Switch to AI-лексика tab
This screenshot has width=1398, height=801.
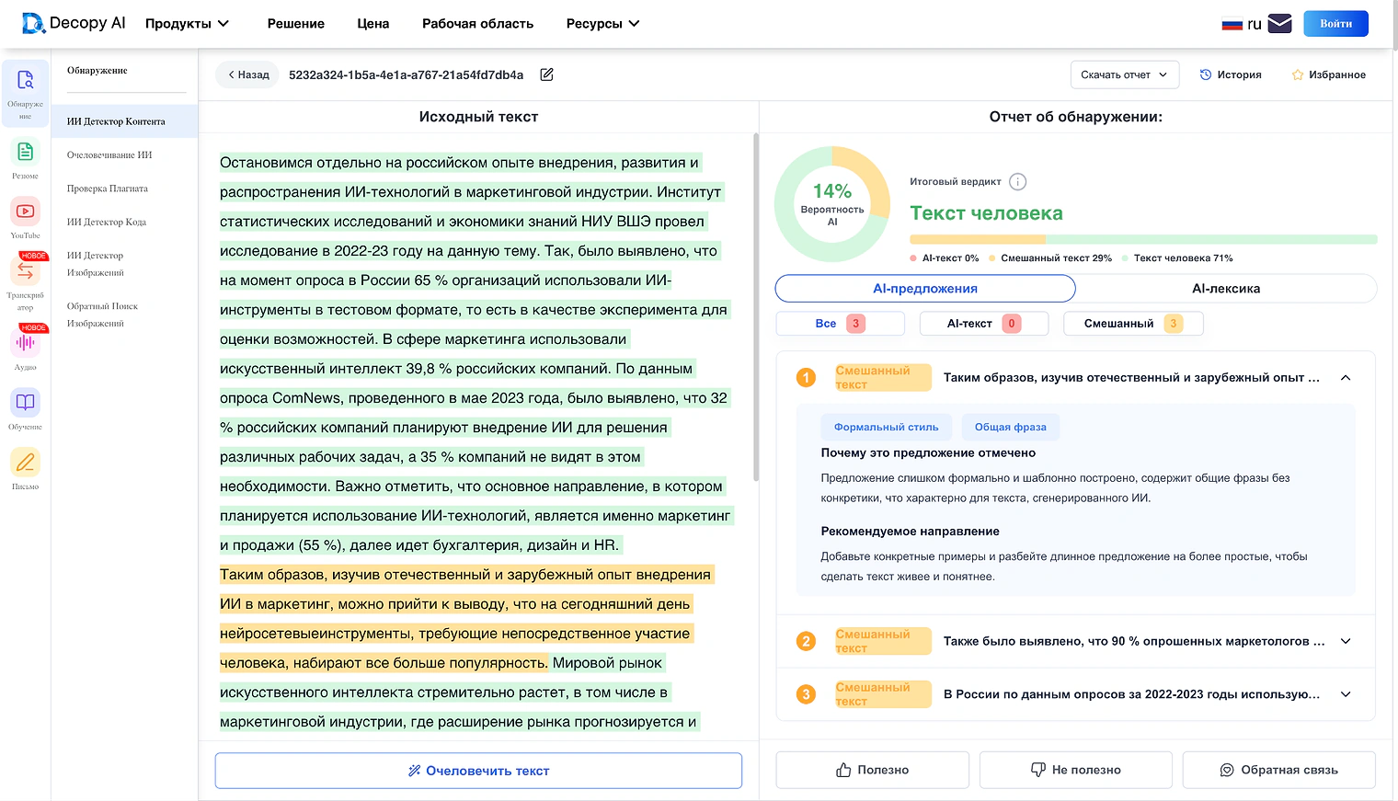(1226, 288)
